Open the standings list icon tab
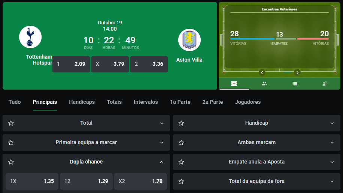The image size is (343, 193). pyautogui.click(x=295, y=84)
